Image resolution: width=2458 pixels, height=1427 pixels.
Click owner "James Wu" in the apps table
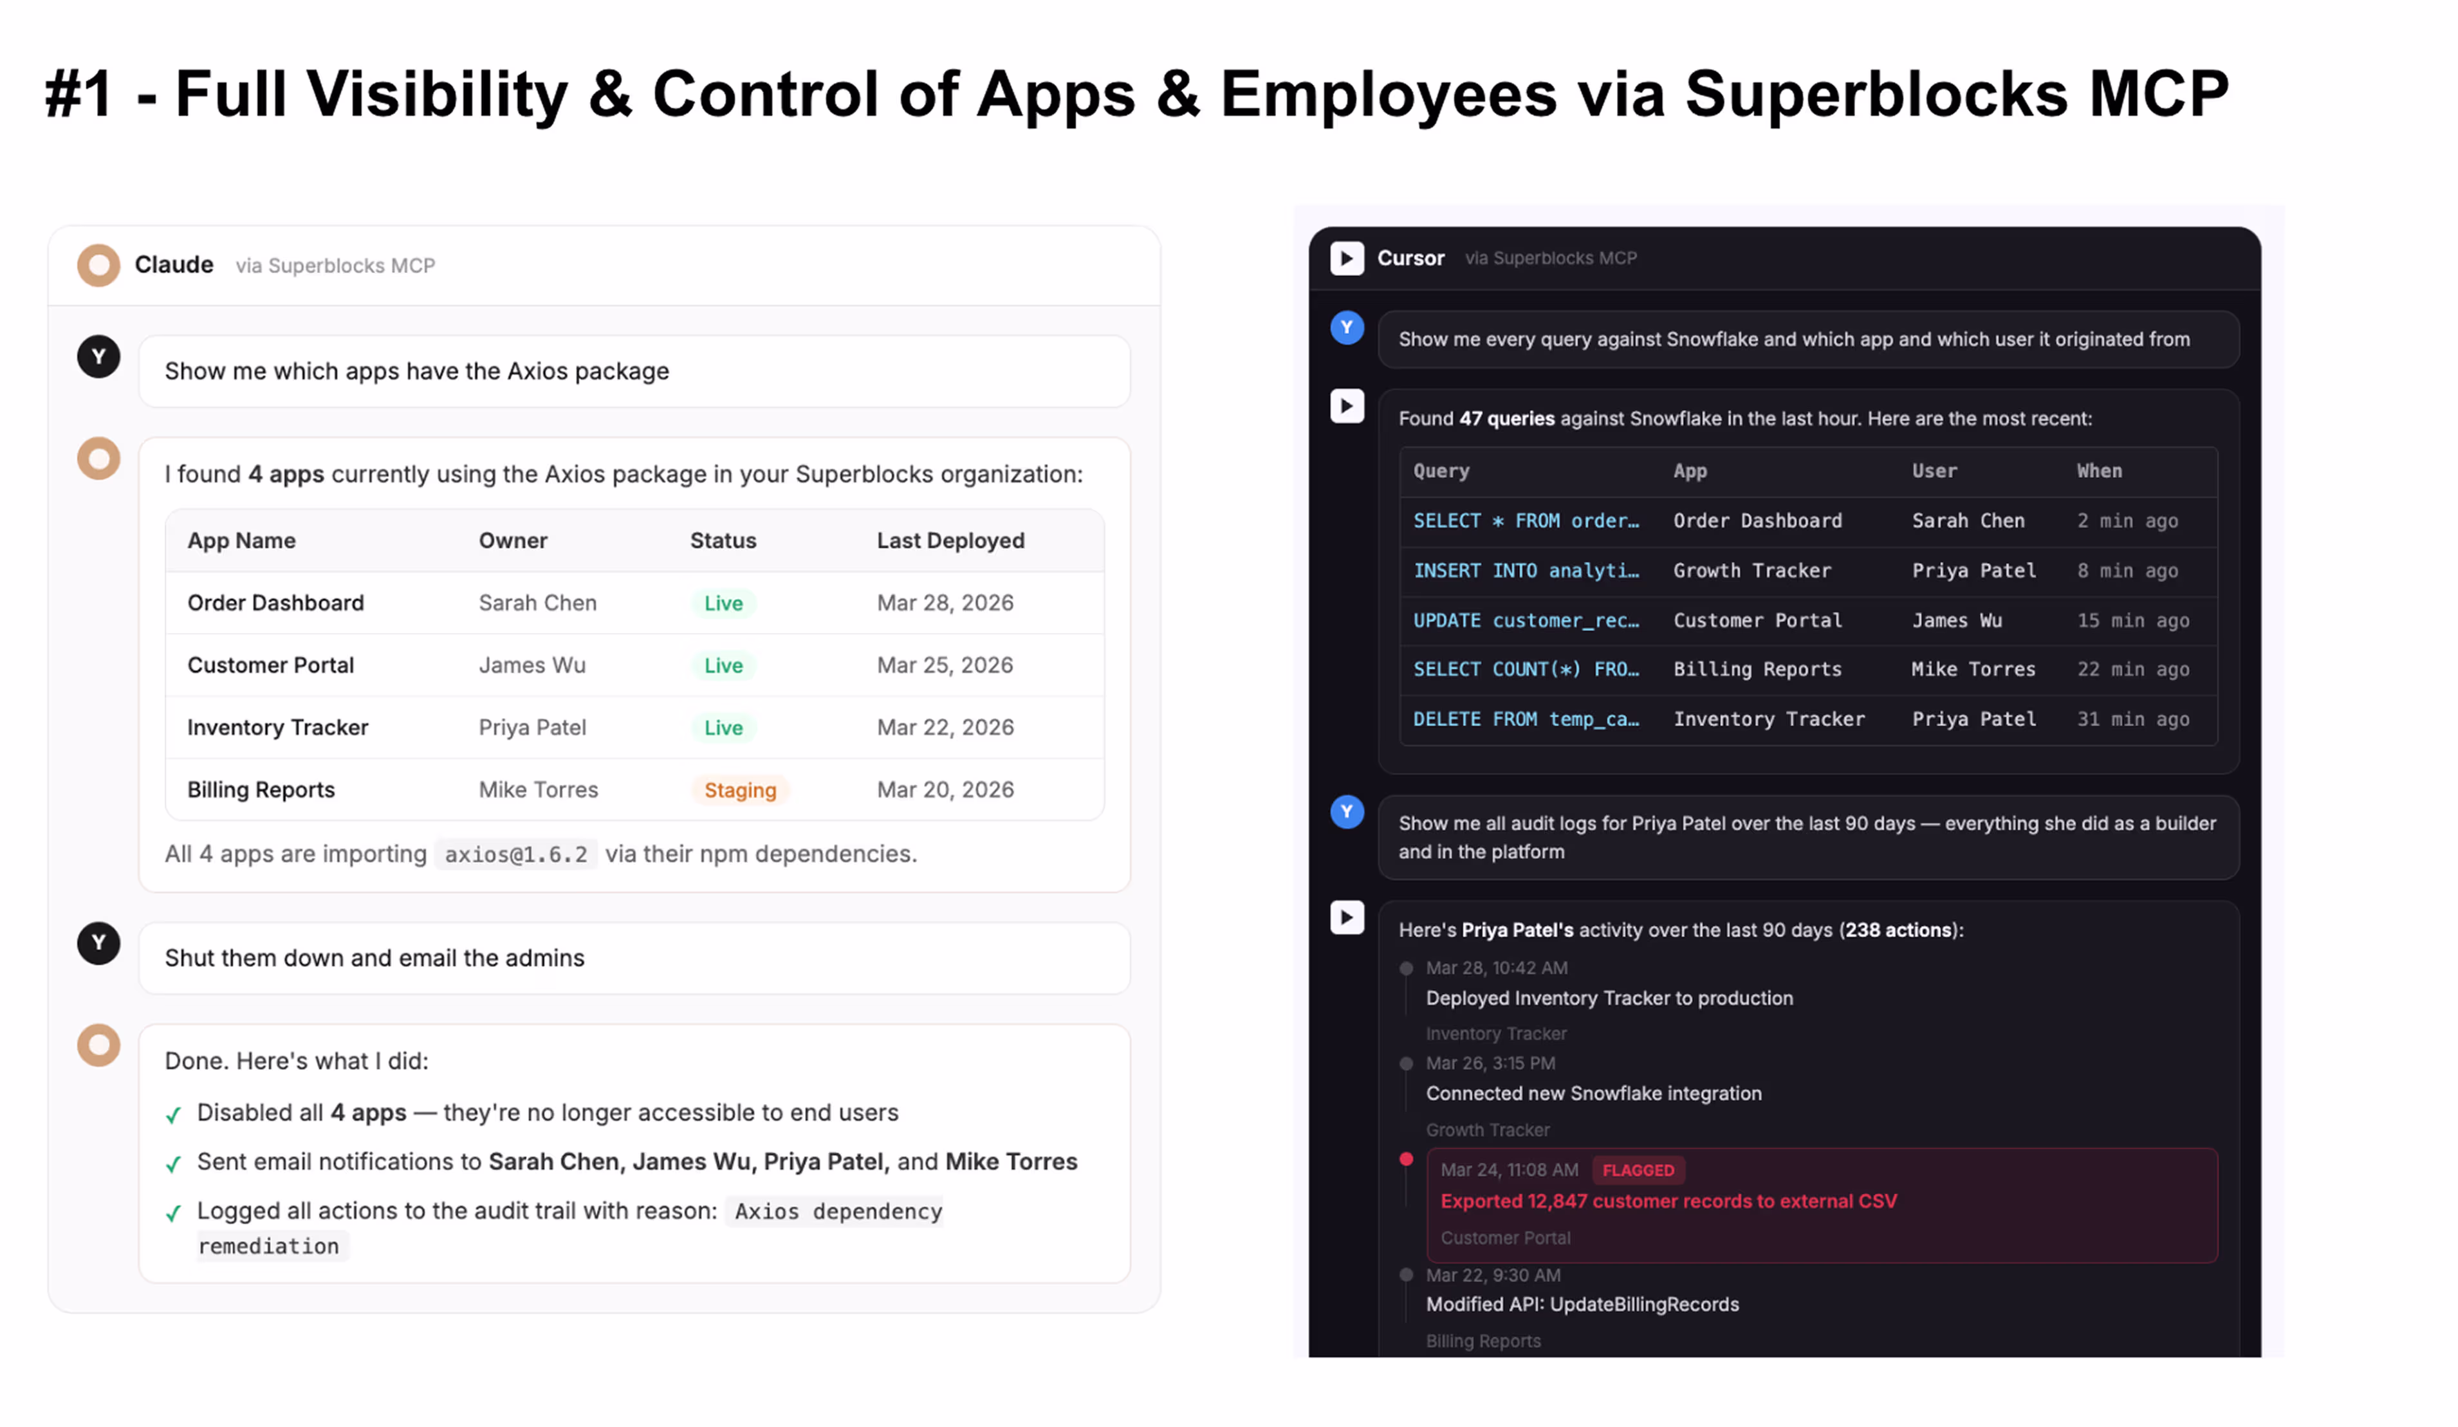[533, 666]
